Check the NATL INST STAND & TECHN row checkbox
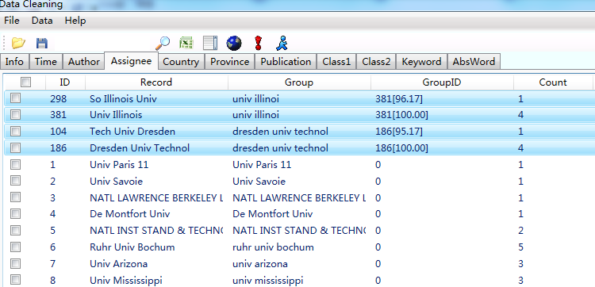595x287 pixels. tap(16, 230)
